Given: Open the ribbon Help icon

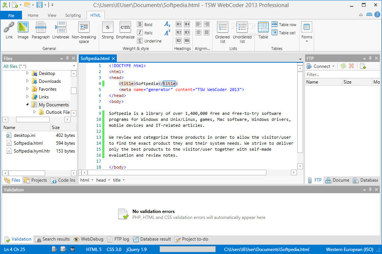Looking at the screenshot, I should pos(377,15).
